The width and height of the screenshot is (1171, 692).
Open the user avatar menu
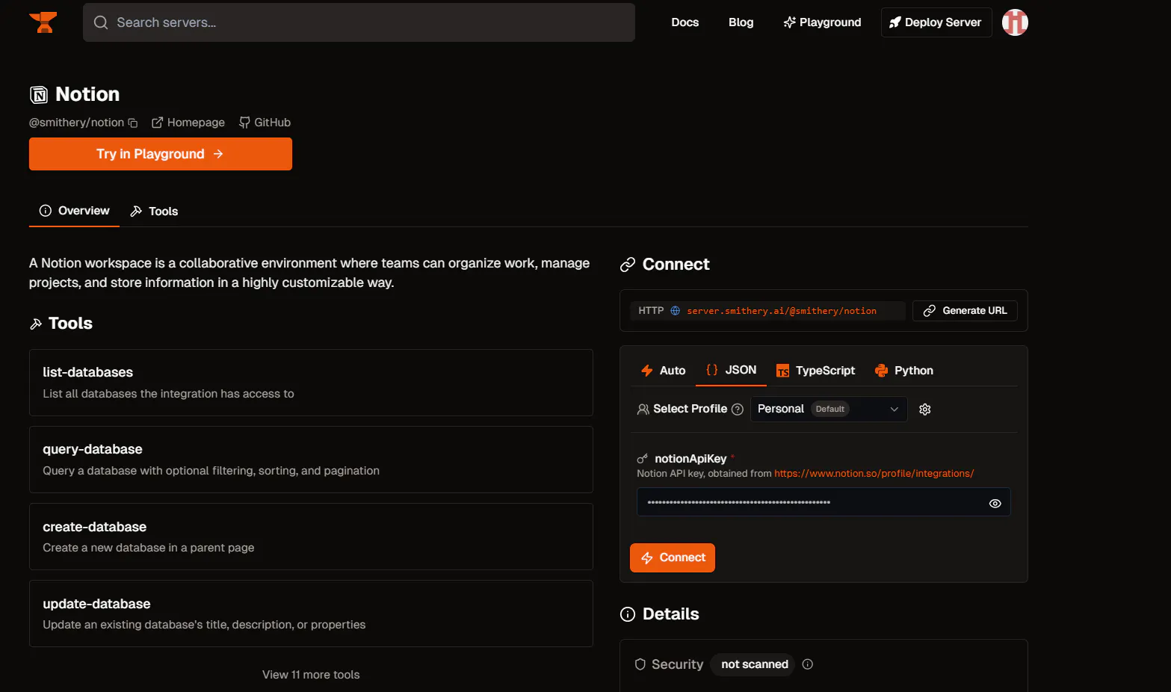point(1015,22)
